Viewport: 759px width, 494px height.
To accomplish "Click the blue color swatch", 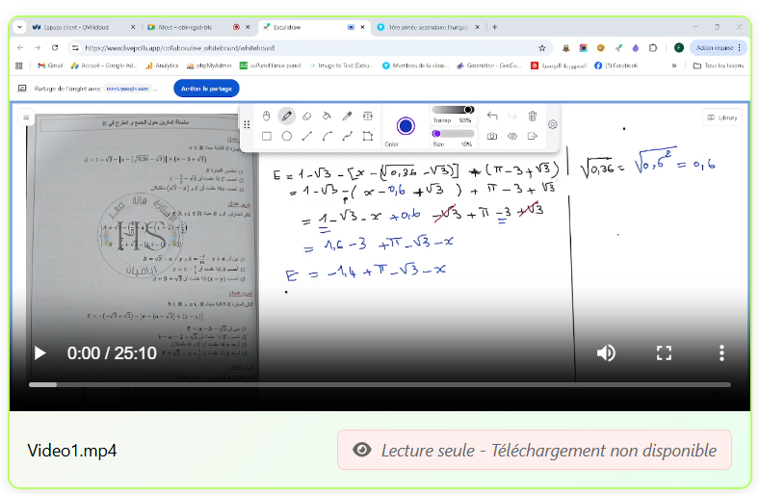I will (406, 125).
